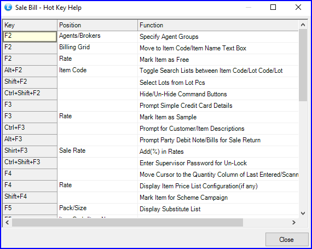Click the horizontal scrollbar left arrow
This screenshot has width=312, height=249.
(7, 222)
